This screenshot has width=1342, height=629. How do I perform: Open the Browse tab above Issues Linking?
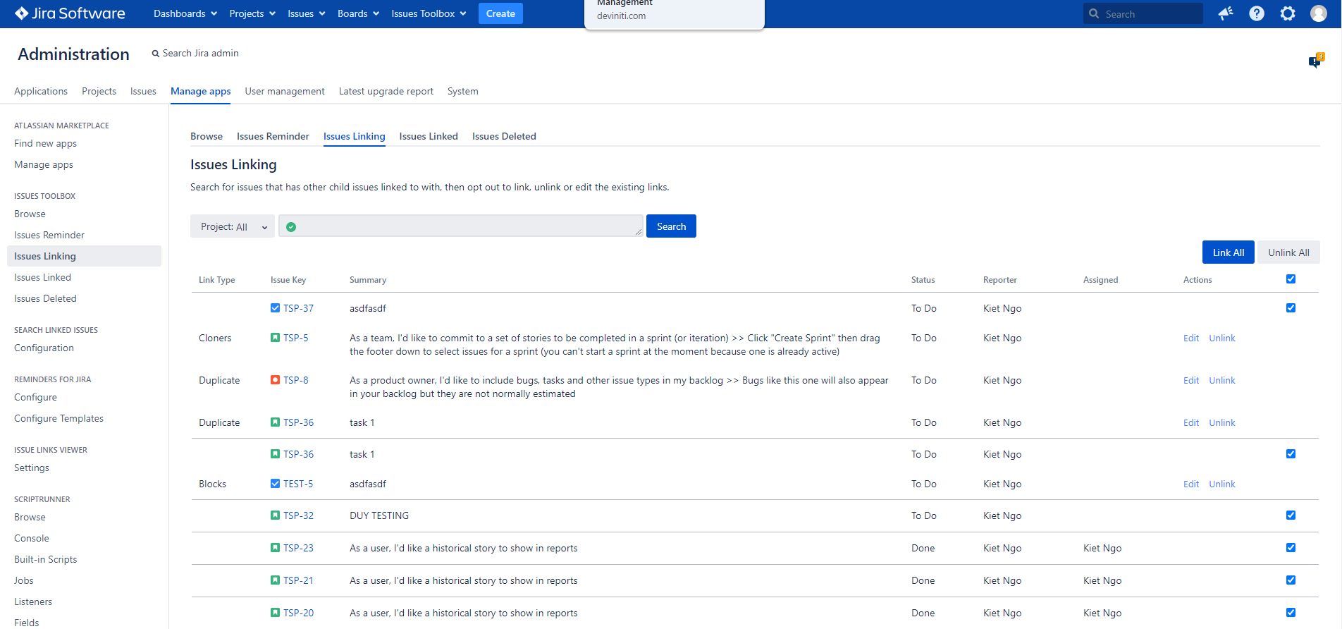point(207,136)
